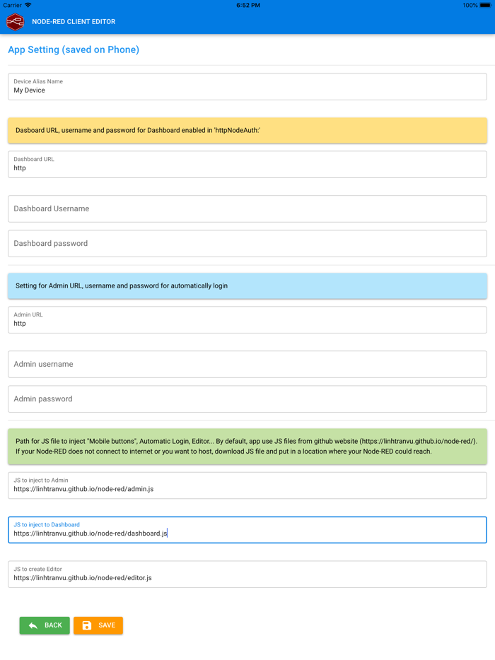495x660 pixels.
Task: Click the Node-RED logo icon
Action: [x=15, y=21]
